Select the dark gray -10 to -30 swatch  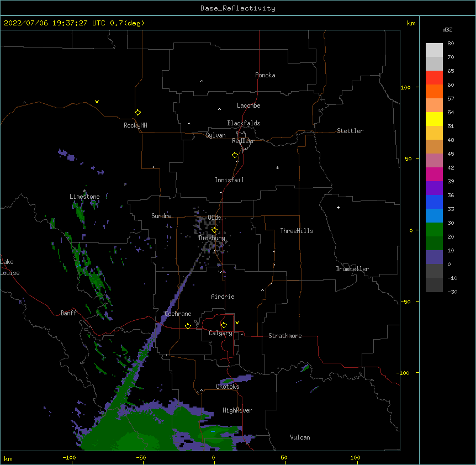point(434,285)
